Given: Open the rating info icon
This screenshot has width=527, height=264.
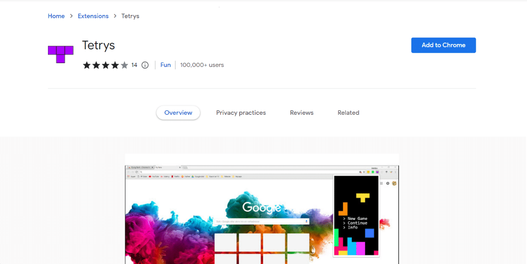Looking at the screenshot, I should (145, 65).
